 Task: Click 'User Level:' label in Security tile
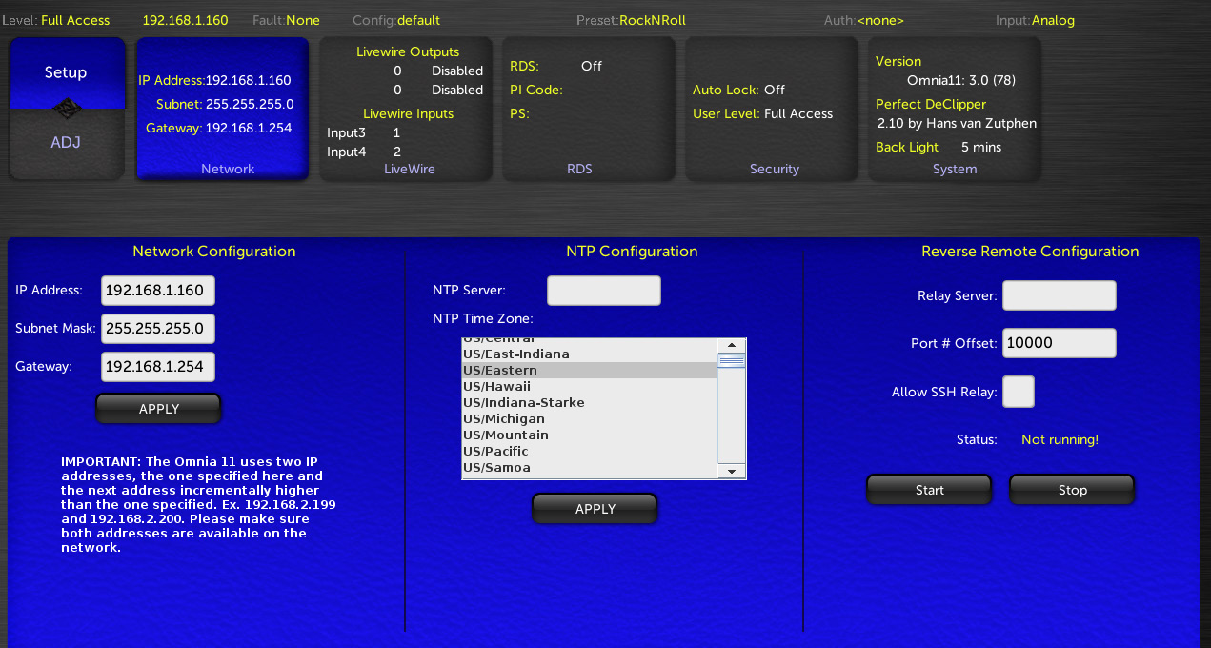(x=726, y=113)
